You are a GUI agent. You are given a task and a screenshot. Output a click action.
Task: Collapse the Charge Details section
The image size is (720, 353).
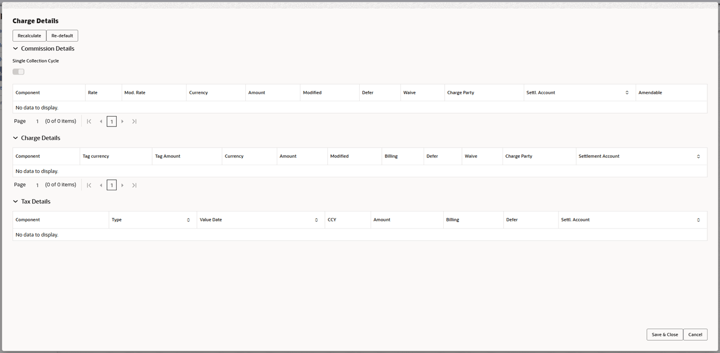click(15, 138)
